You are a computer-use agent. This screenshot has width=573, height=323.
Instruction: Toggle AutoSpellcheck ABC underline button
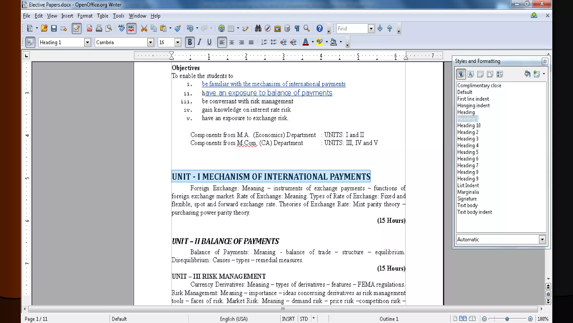click(x=131, y=28)
